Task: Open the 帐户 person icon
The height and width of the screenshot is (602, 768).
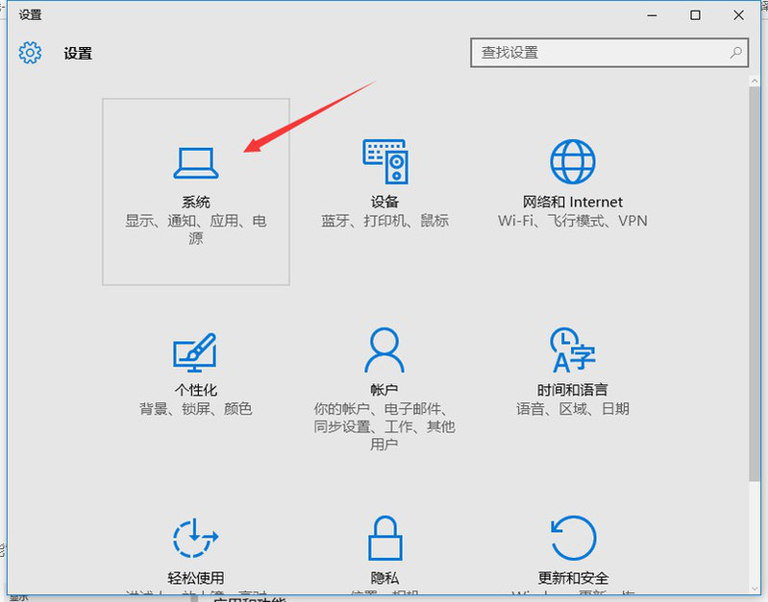Action: click(384, 350)
